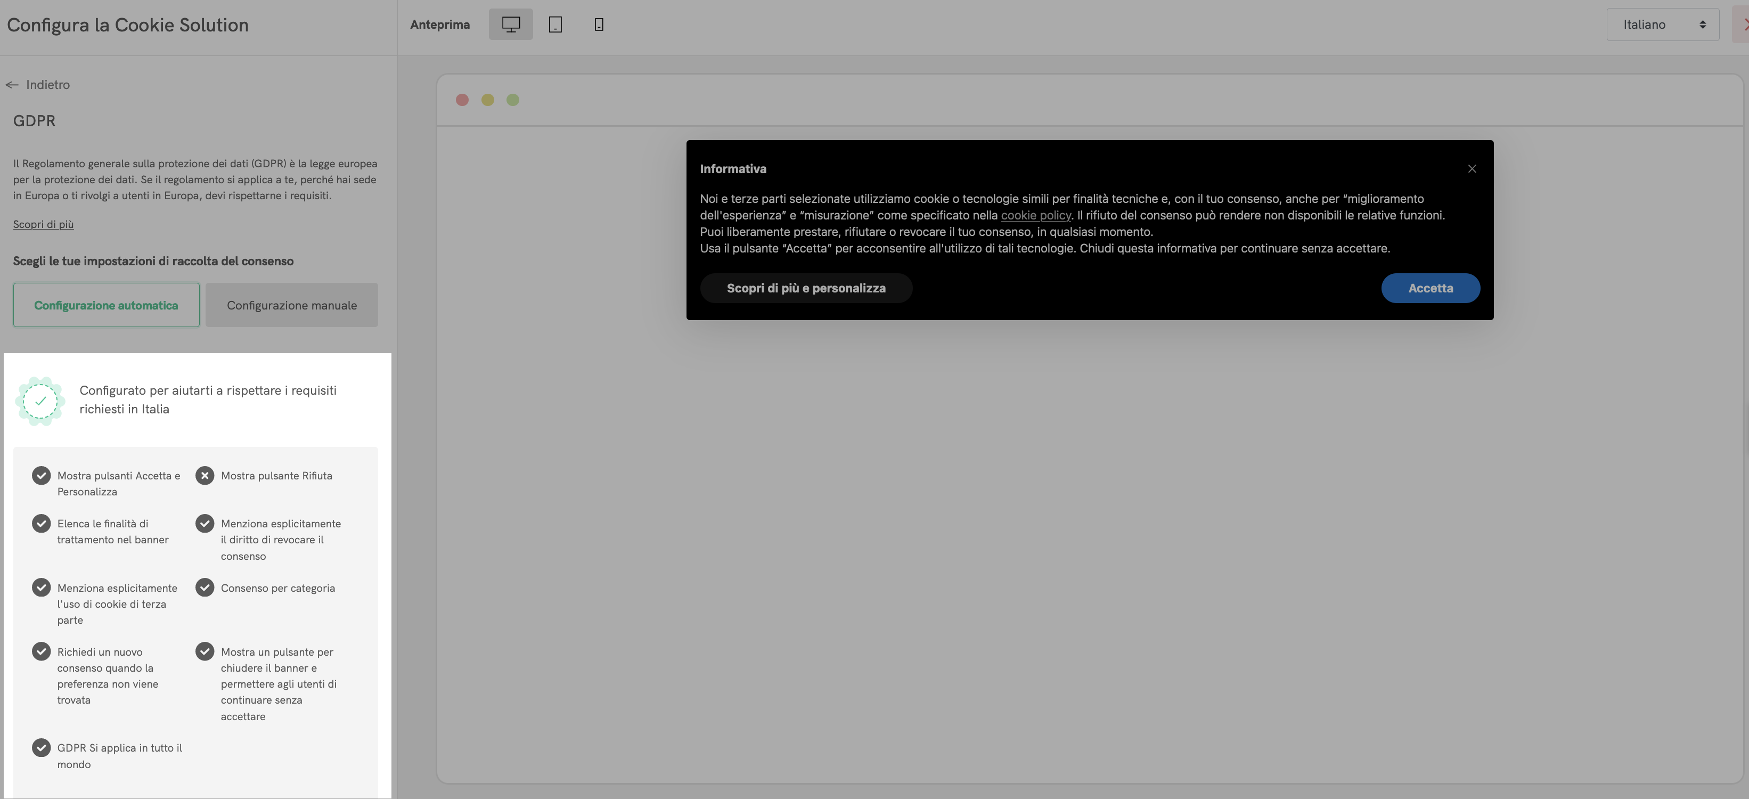Click the Indietro back arrow

pyautogui.click(x=12, y=85)
